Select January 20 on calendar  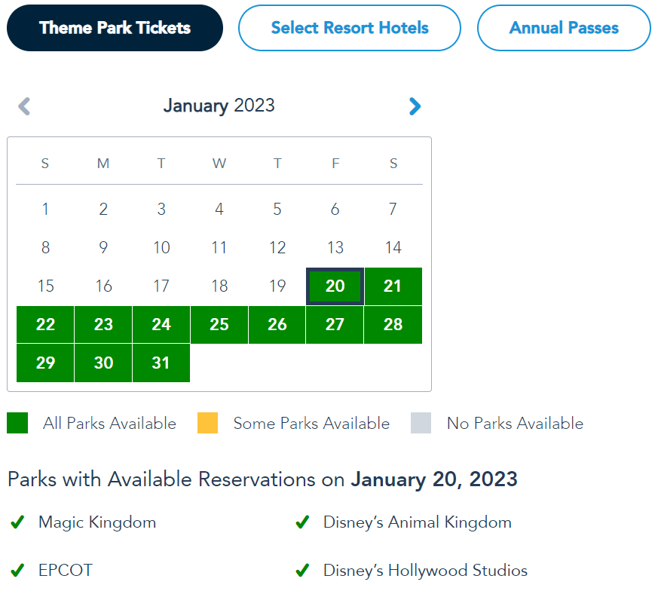pyautogui.click(x=335, y=286)
